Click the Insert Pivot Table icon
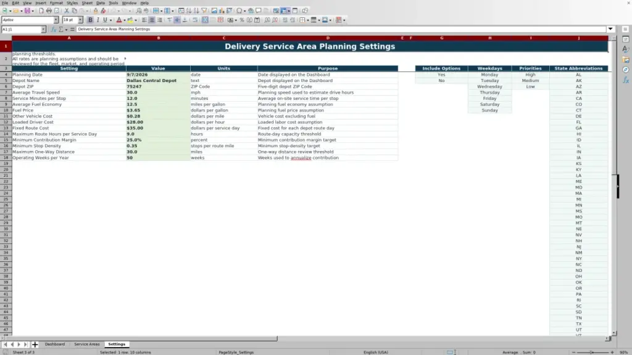The image size is (632, 355). point(230,10)
